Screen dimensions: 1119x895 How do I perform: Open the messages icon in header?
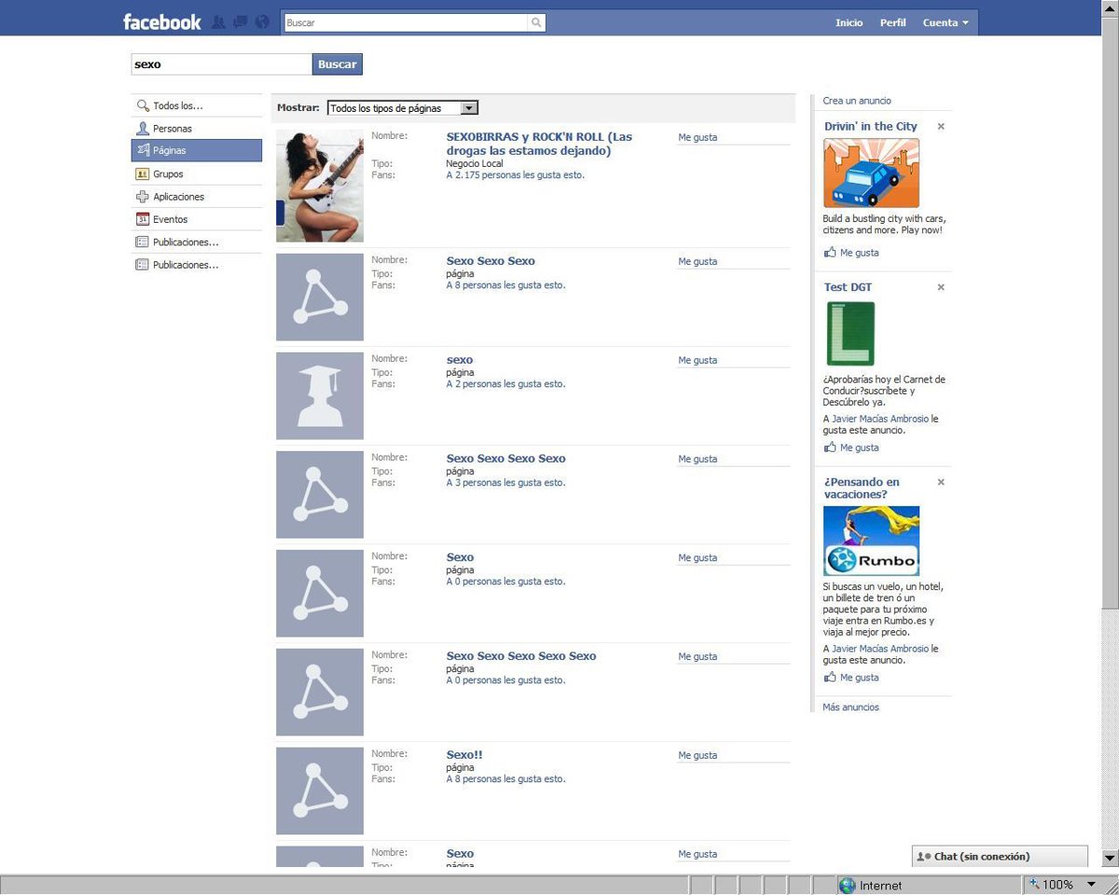point(241,22)
